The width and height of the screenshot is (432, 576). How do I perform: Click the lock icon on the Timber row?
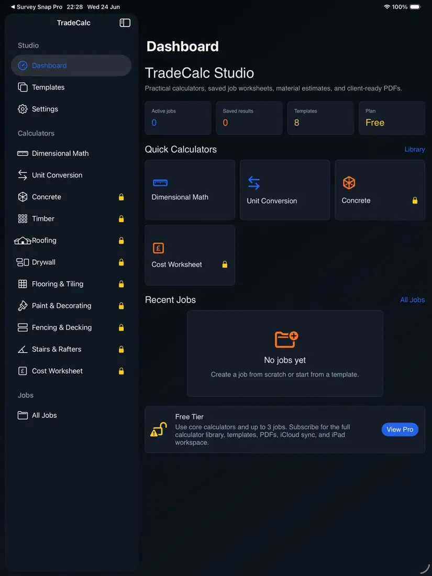[121, 218]
